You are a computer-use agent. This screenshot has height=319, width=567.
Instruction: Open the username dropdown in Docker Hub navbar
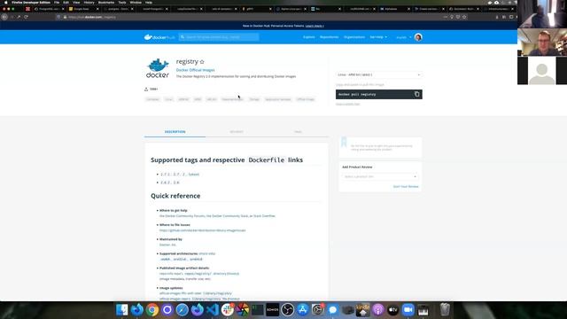pos(404,37)
